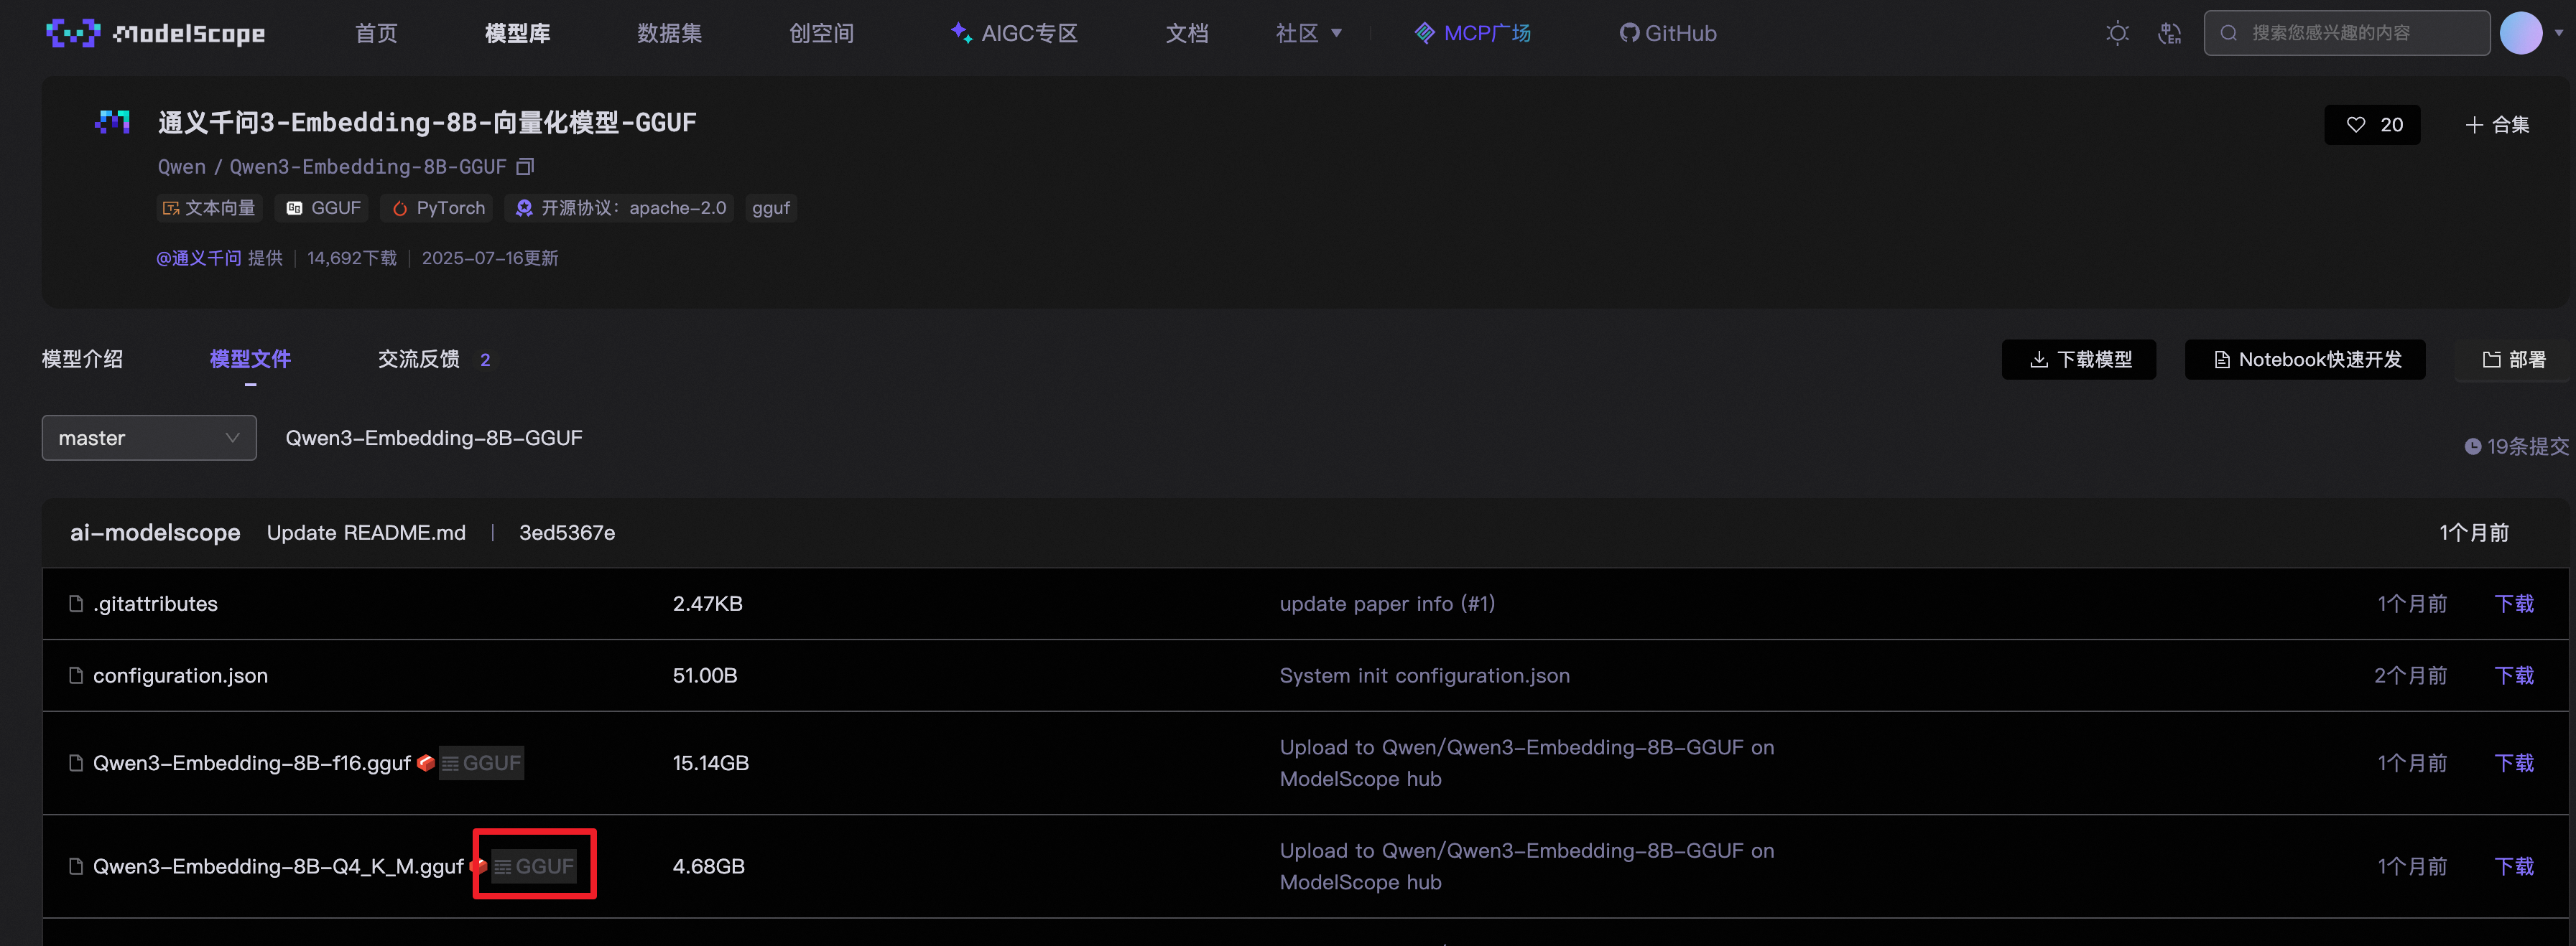Copy the model ID Qwen3-Embedding-8B-GGUF
Viewport: 2576px width, 946px height.
[525, 167]
